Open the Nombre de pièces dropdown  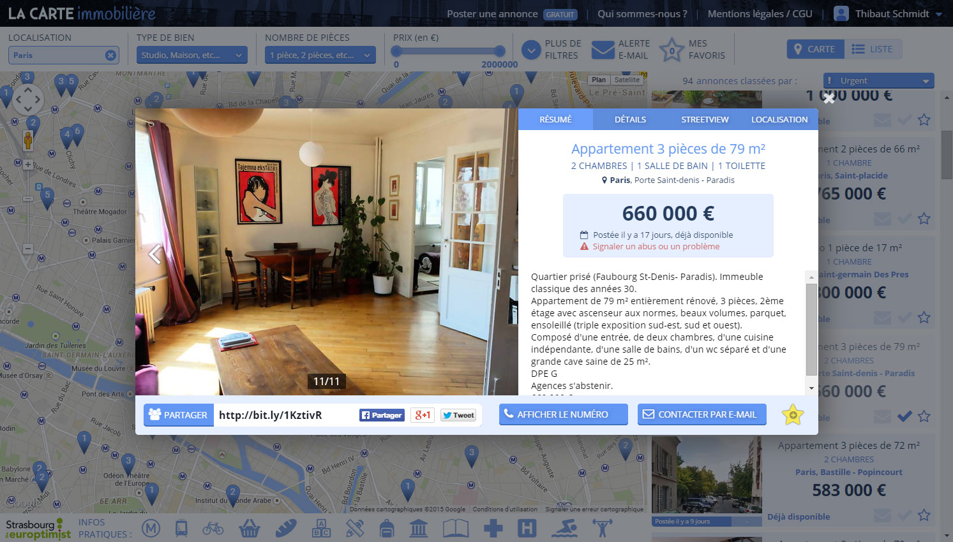[x=320, y=55]
